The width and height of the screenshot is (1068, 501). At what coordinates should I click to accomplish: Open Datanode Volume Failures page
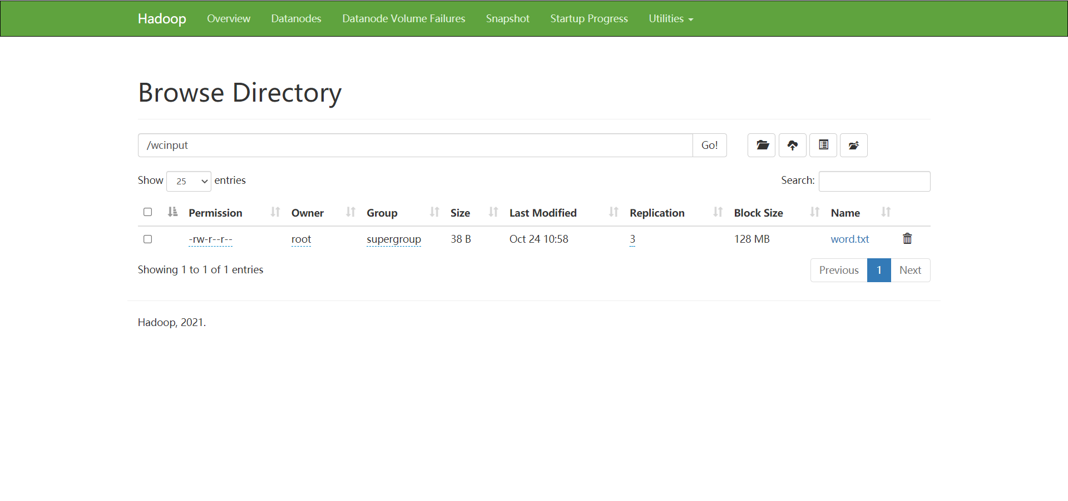[404, 18]
